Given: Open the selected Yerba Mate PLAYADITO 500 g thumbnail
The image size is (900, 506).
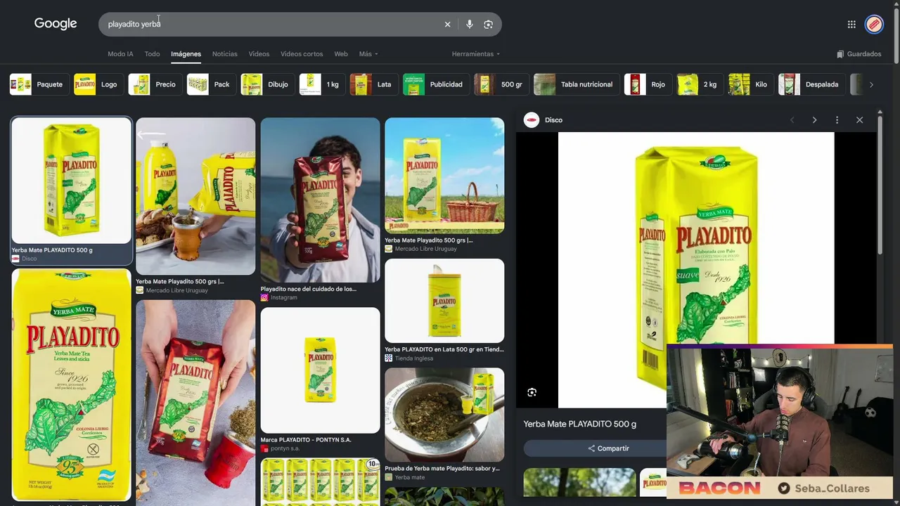Looking at the screenshot, I should (71, 181).
